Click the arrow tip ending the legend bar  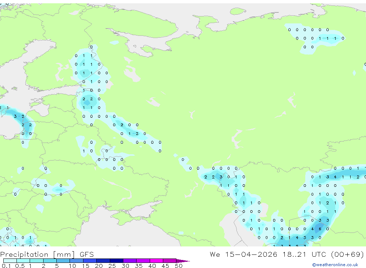coord(183,261)
